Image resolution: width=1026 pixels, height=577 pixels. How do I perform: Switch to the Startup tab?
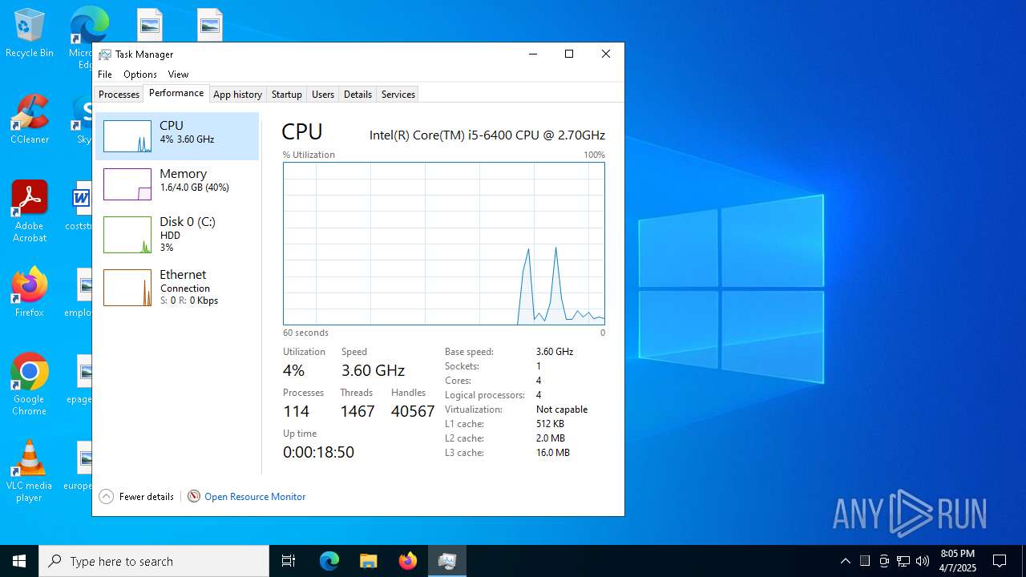(x=286, y=95)
